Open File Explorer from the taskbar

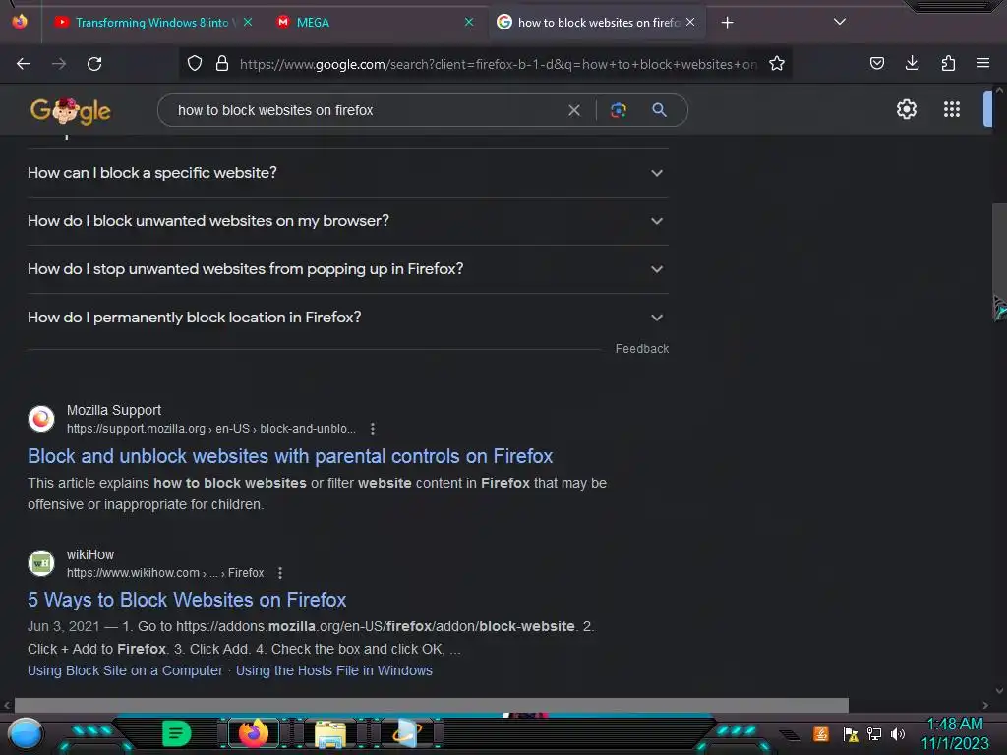click(330, 733)
